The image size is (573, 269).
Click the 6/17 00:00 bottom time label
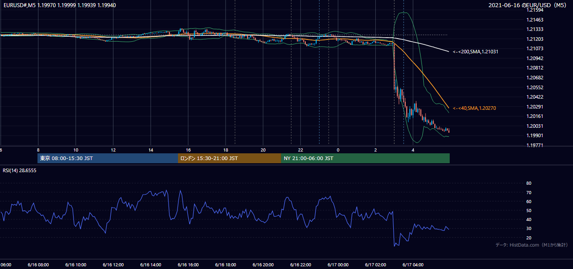click(x=338, y=265)
